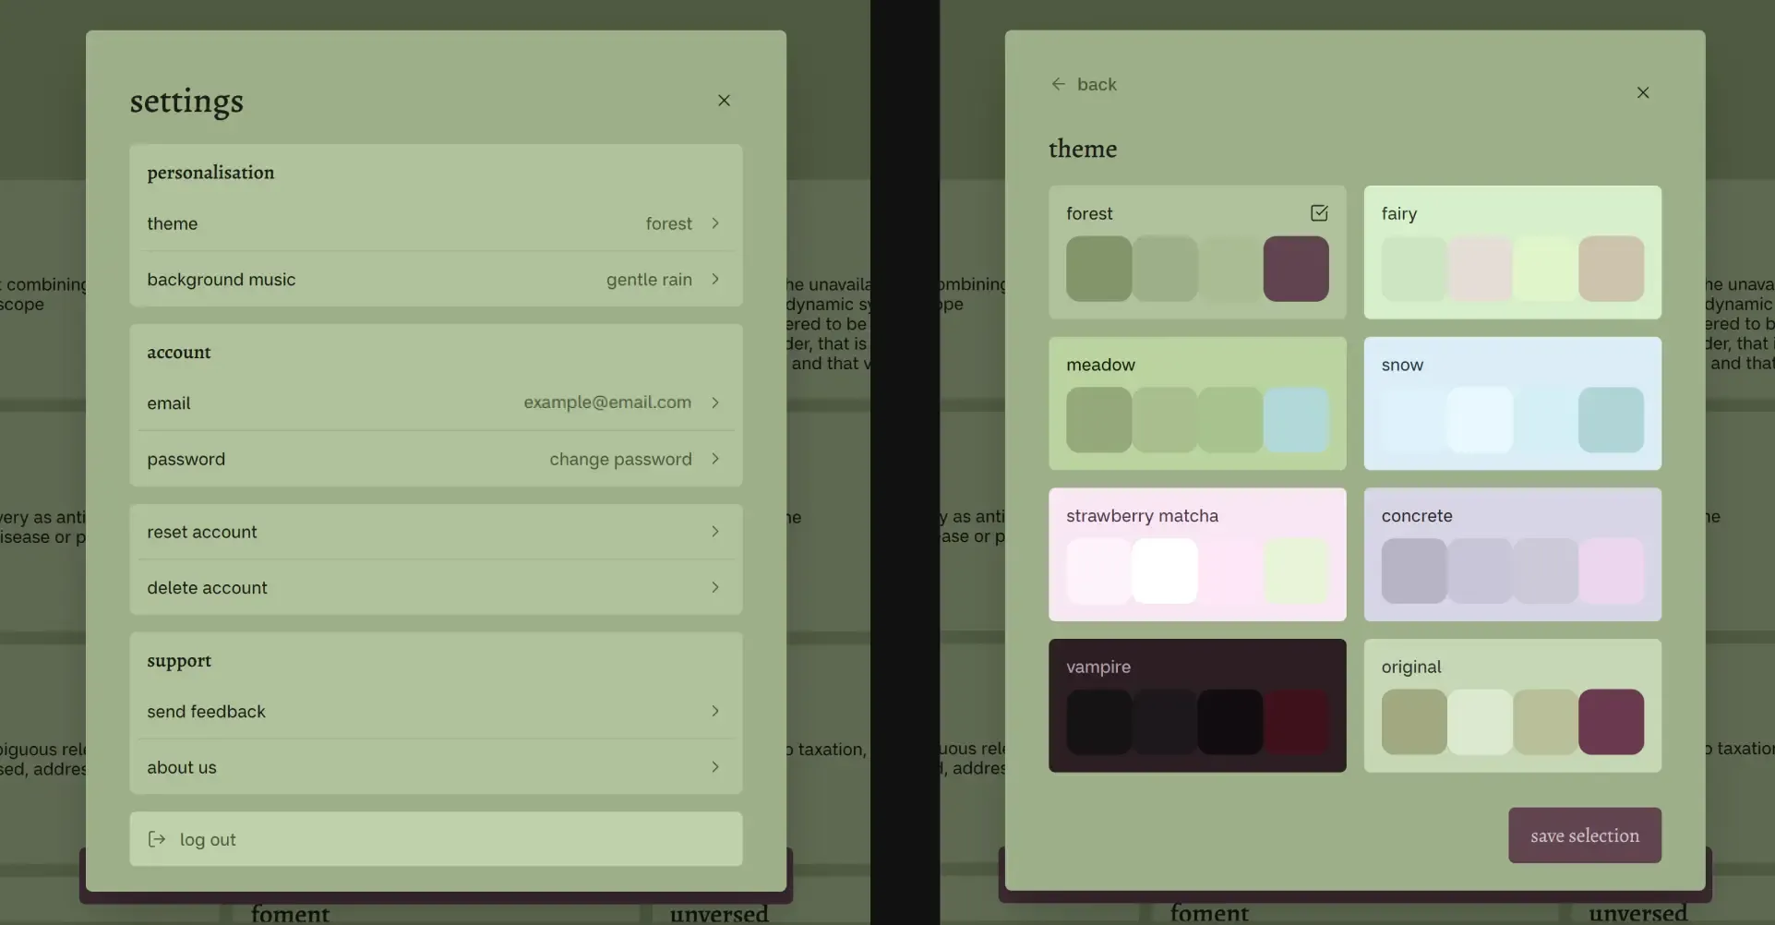
Task: Select the forest theme card title
Action: 1089,213
